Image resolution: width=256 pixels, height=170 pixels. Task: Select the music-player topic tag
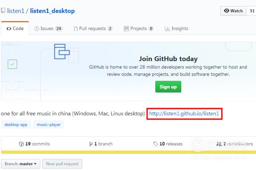coord(49,124)
